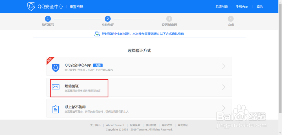282x135 pixels.
Task: Open the 服务条款 footer link
Action: point(135,125)
